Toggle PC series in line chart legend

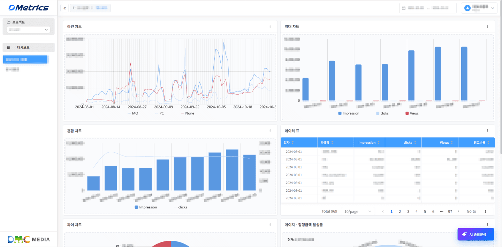click(x=159, y=113)
